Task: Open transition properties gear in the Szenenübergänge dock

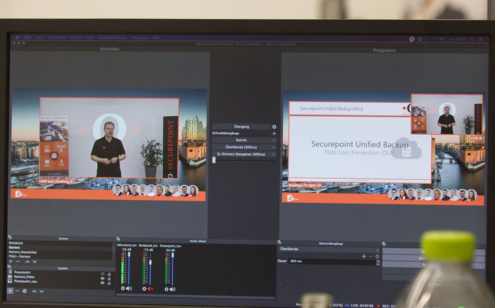Action: click(x=377, y=257)
